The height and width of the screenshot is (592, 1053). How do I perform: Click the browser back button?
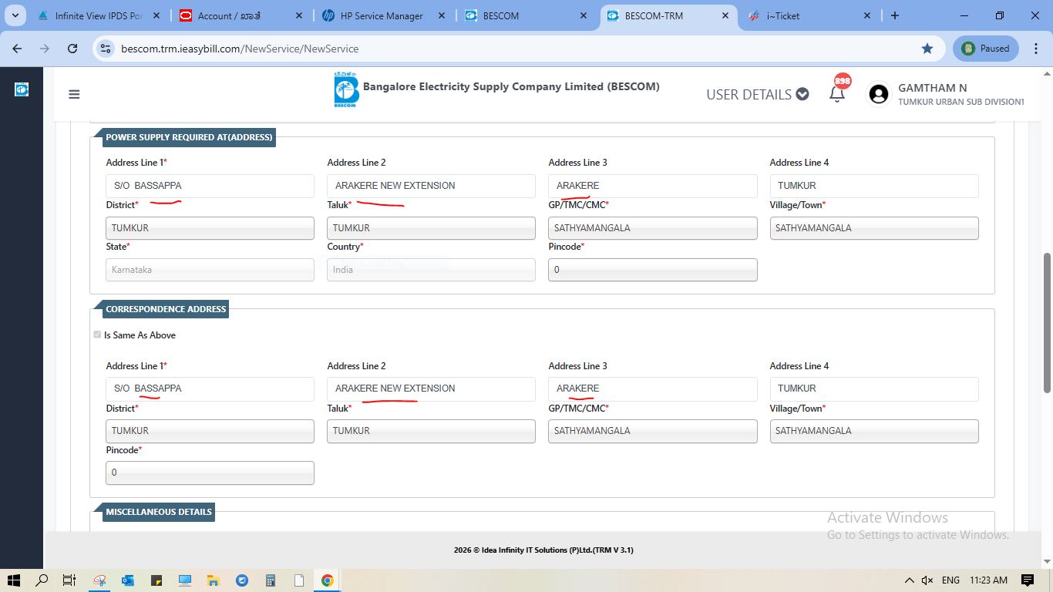coord(17,49)
